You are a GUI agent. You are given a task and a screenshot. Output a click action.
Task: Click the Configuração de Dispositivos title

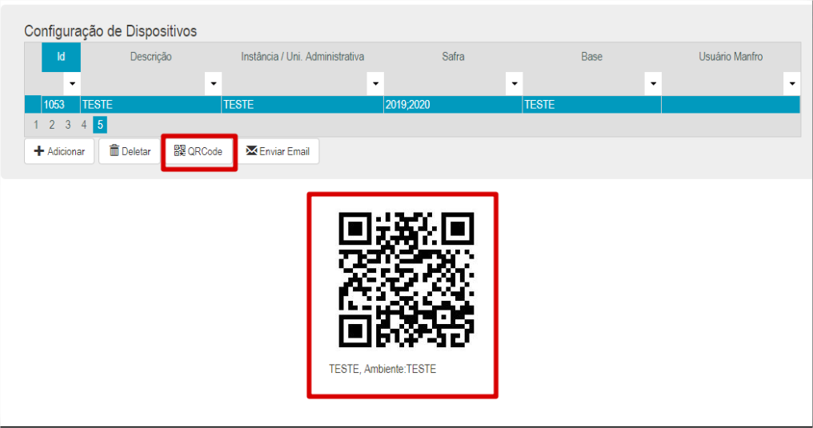tap(110, 31)
